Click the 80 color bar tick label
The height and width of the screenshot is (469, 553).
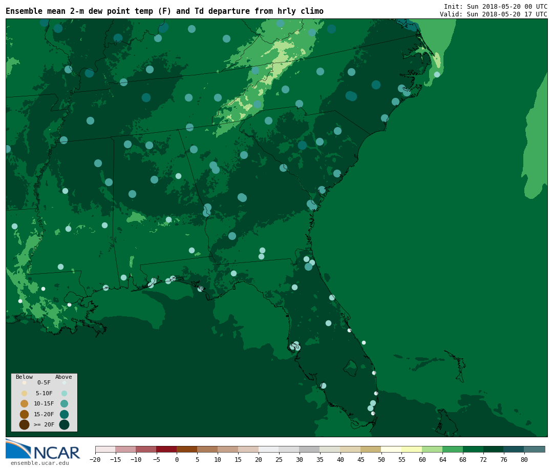click(x=524, y=459)
